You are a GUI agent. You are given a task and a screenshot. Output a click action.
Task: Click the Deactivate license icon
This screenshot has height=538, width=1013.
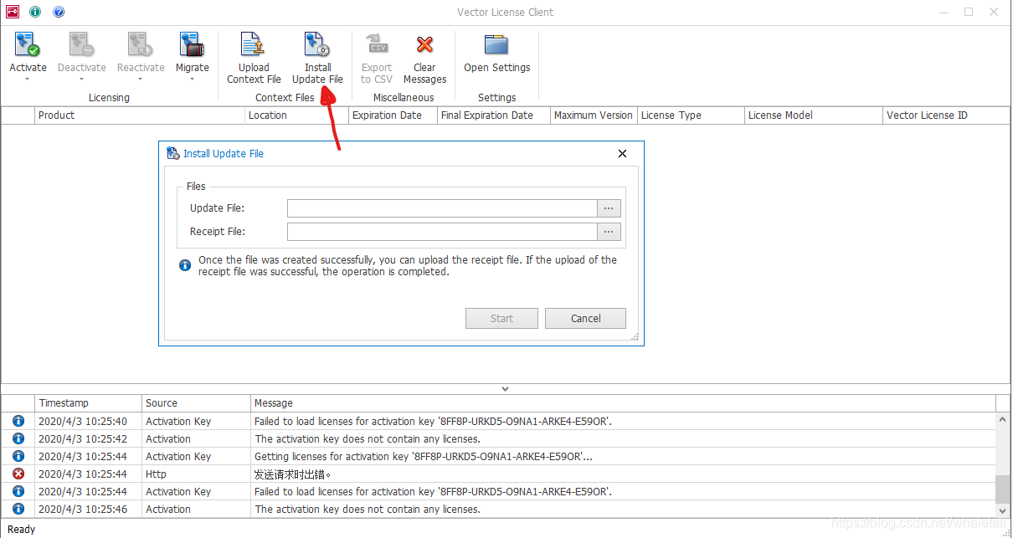coord(81,45)
